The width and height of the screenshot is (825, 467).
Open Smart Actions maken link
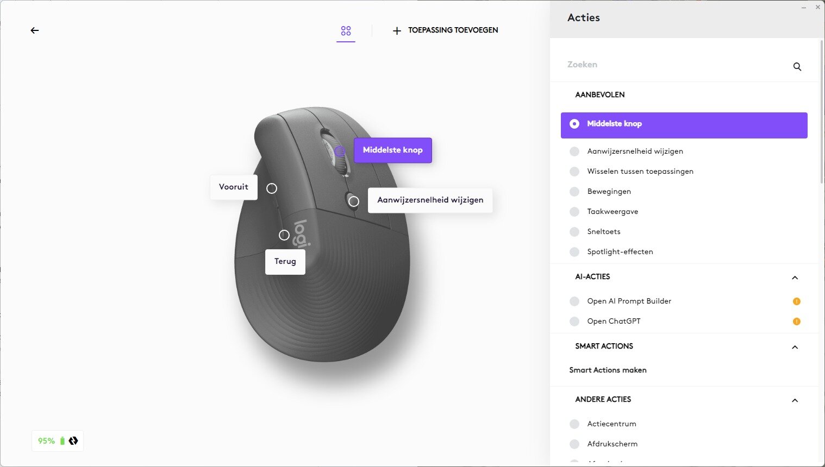click(608, 370)
